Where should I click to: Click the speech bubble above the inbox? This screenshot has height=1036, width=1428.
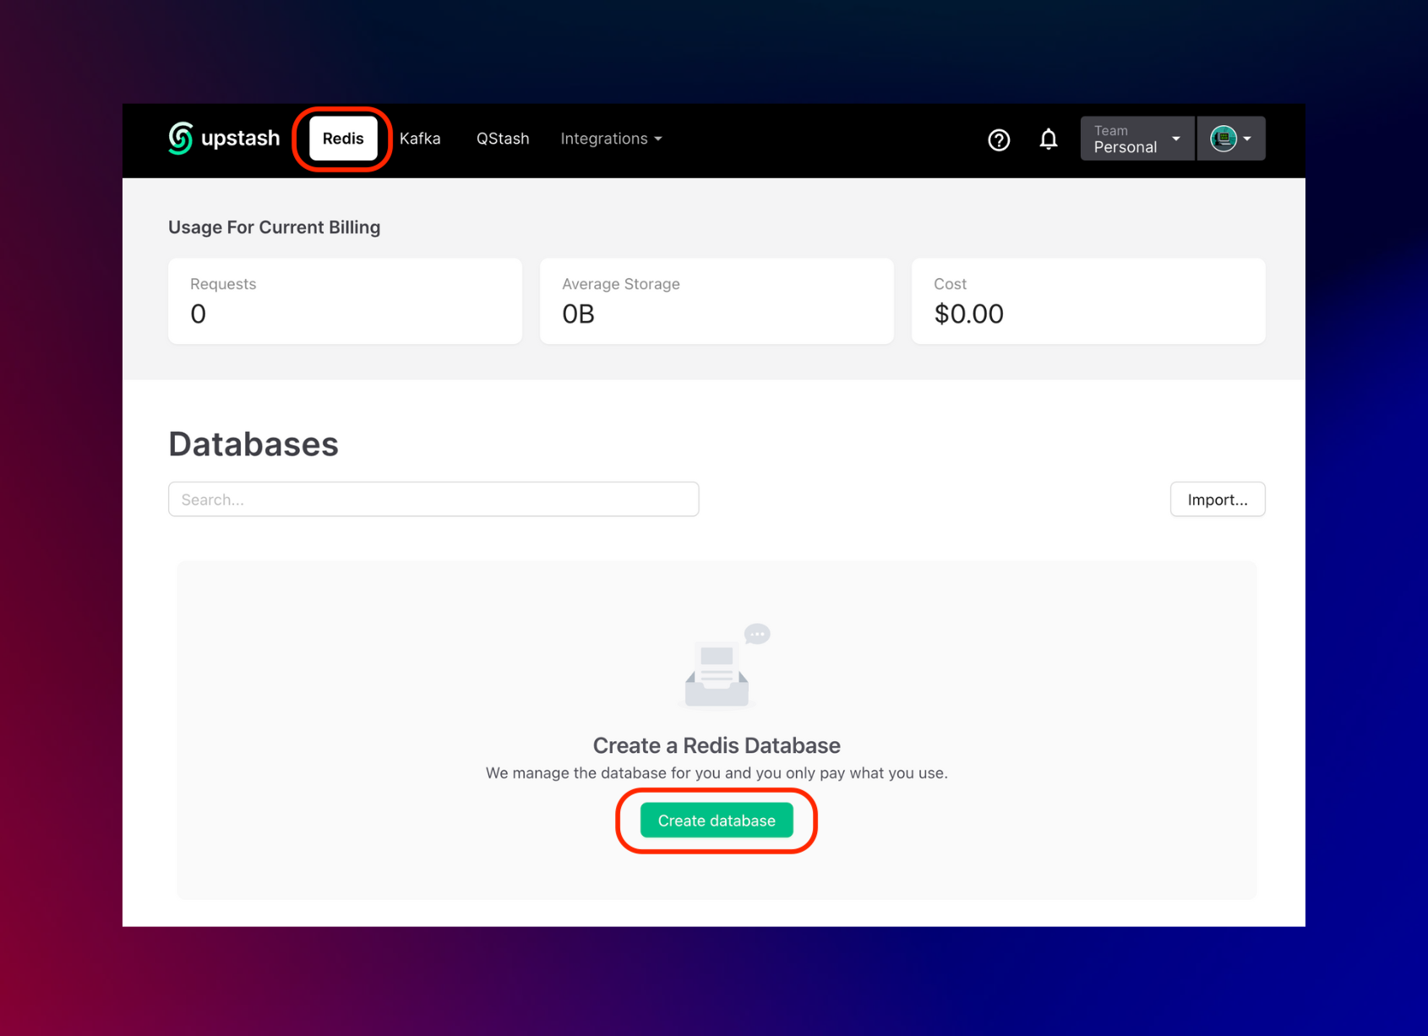[757, 634]
